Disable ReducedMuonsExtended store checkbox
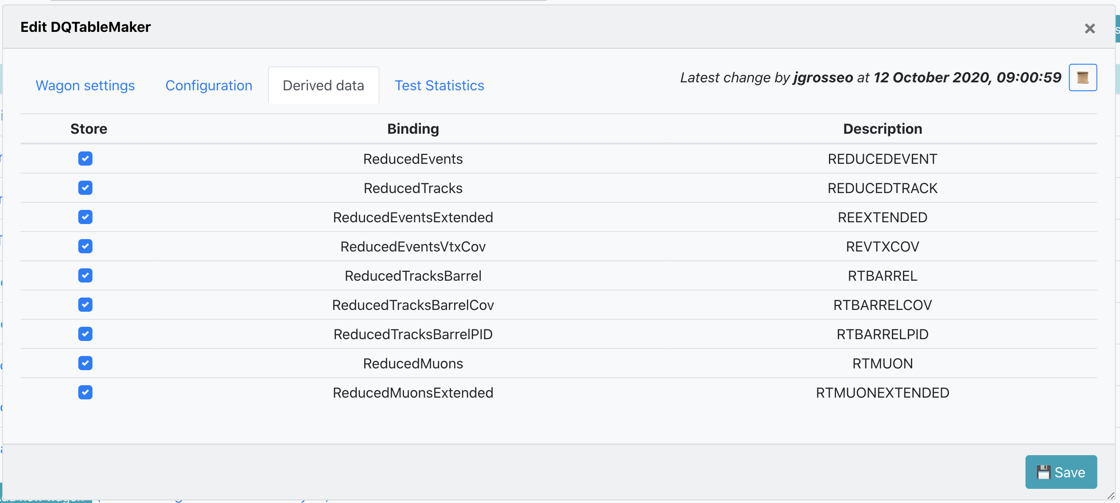This screenshot has height=503, width=1120. coord(85,392)
